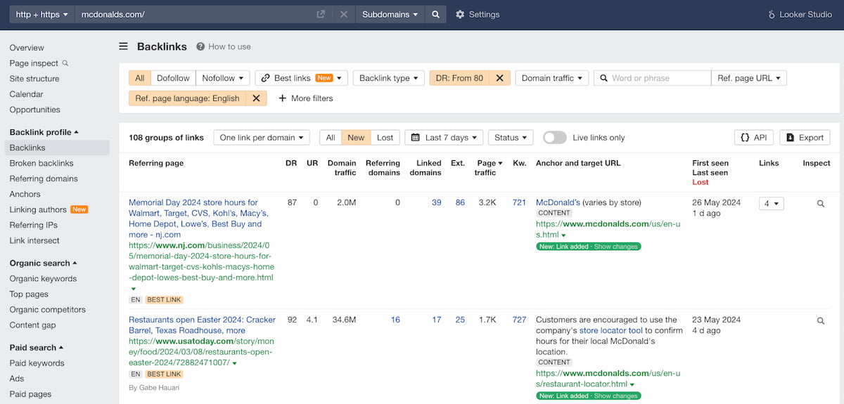Click the hamburger menu icon beside Backlinks
The width and height of the screenshot is (844, 404).
(124, 46)
